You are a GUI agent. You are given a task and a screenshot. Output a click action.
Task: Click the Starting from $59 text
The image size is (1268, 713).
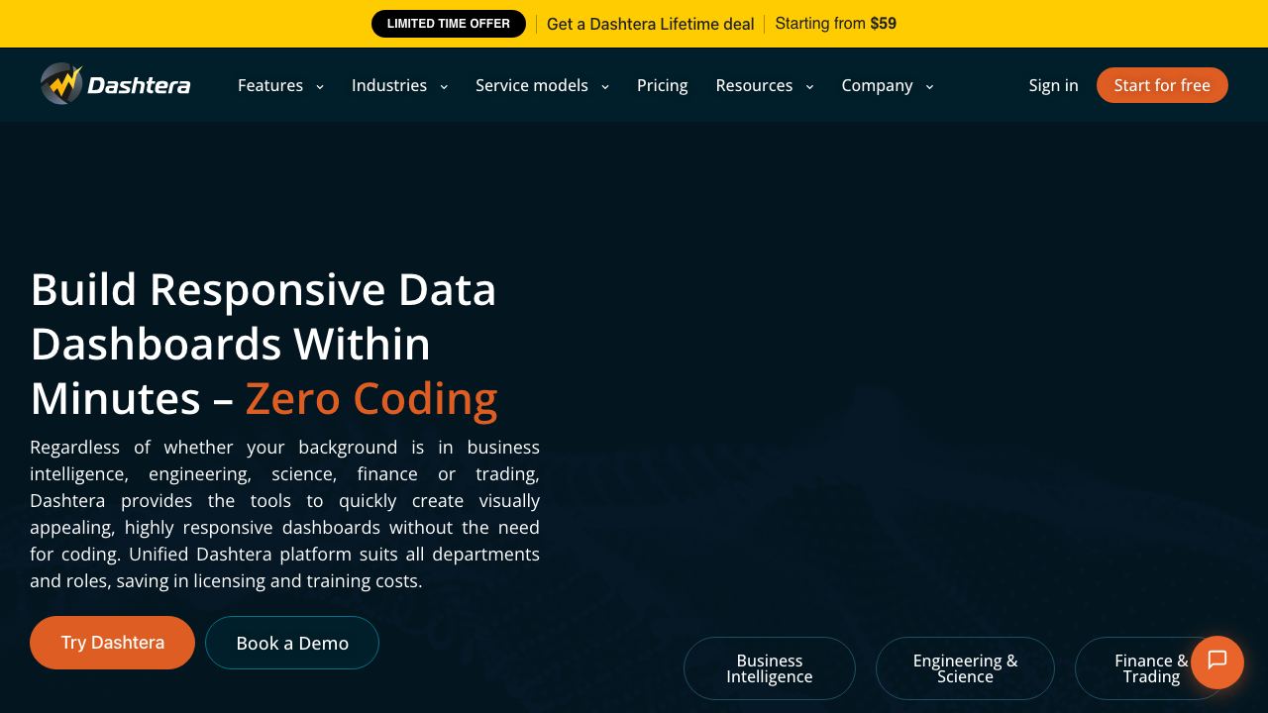(836, 24)
